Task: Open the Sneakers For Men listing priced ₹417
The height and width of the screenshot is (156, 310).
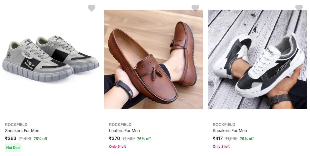Action: (230, 131)
